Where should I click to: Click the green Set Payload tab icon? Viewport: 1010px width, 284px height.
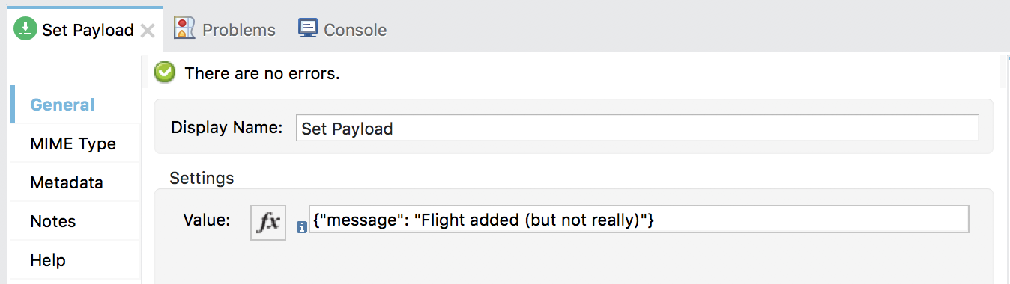(25, 29)
